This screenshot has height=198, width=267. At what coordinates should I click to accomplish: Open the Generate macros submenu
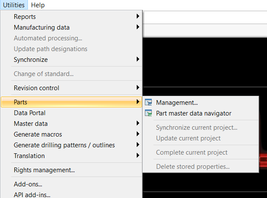(x=71, y=134)
